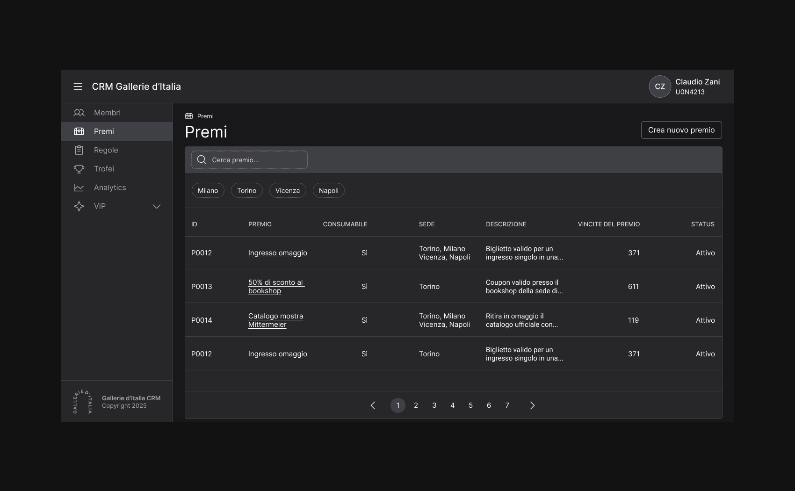Navigate to Trofei

117,169
